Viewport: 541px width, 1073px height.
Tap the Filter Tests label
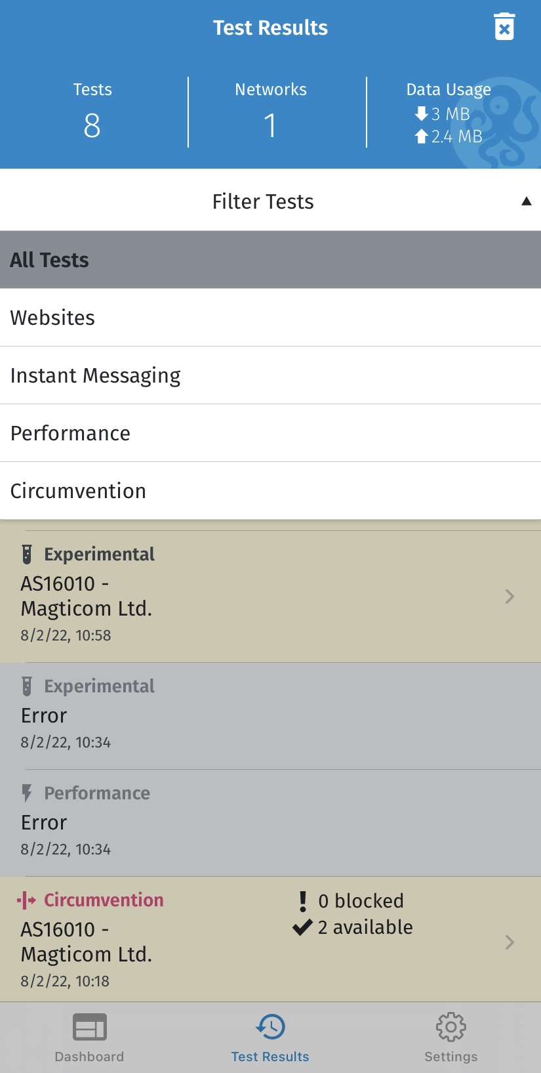(263, 201)
